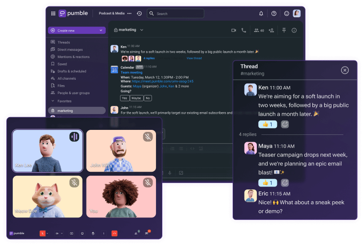Add a reaction to Ken's thread message
The width and height of the screenshot is (364, 246).
pos(285,124)
